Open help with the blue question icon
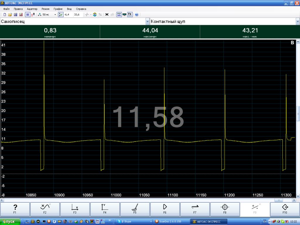Viewport: 300px width, 225px height. [137, 15]
